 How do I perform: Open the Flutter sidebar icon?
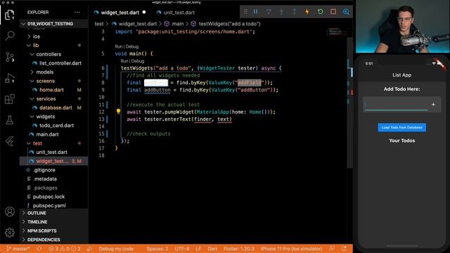[10, 141]
